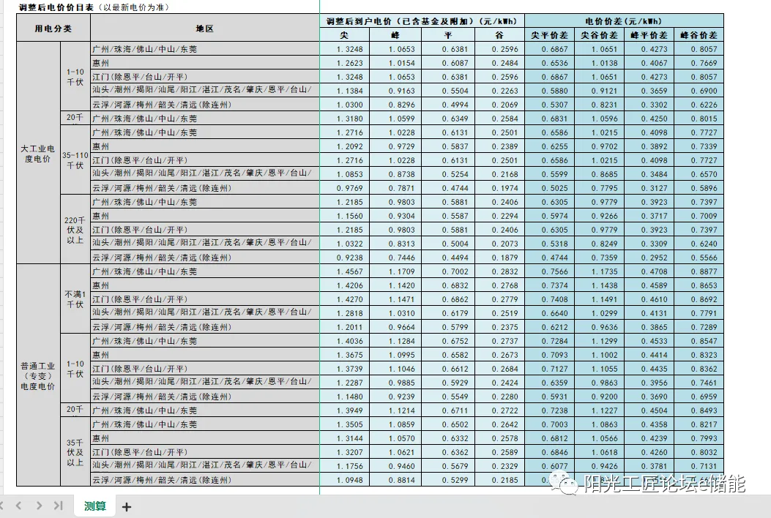Select the cell with value 0.5566
The height and width of the screenshot is (518, 771).
699,258
